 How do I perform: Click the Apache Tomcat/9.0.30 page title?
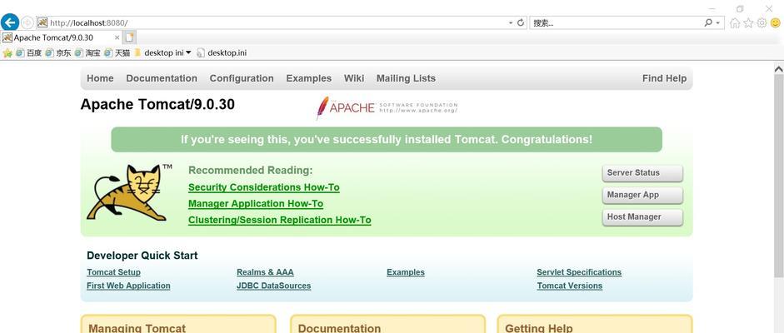click(x=157, y=104)
